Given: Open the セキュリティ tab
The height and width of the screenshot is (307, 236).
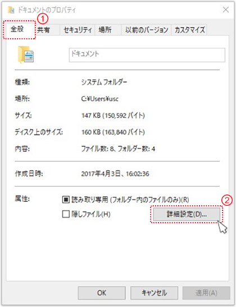Looking at the screenshot, I should pos(78,30).
